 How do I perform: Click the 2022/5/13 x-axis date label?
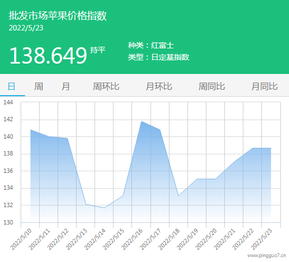77,239
